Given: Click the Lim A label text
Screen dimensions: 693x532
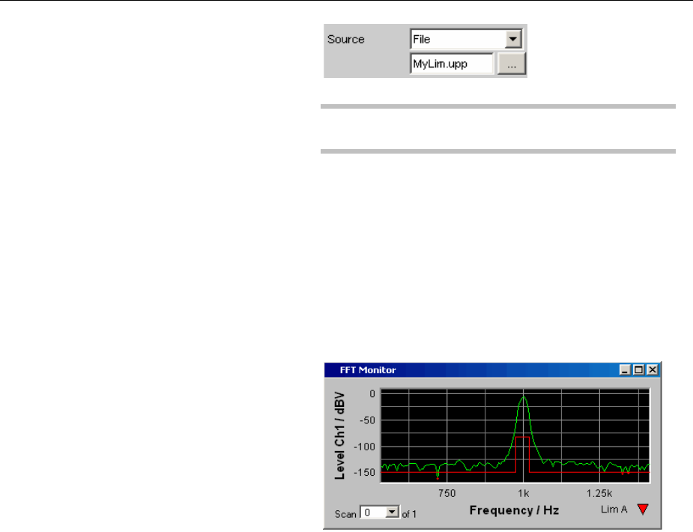Looking at the screenshot, I should pyautogui.click(x=614, y=510).
